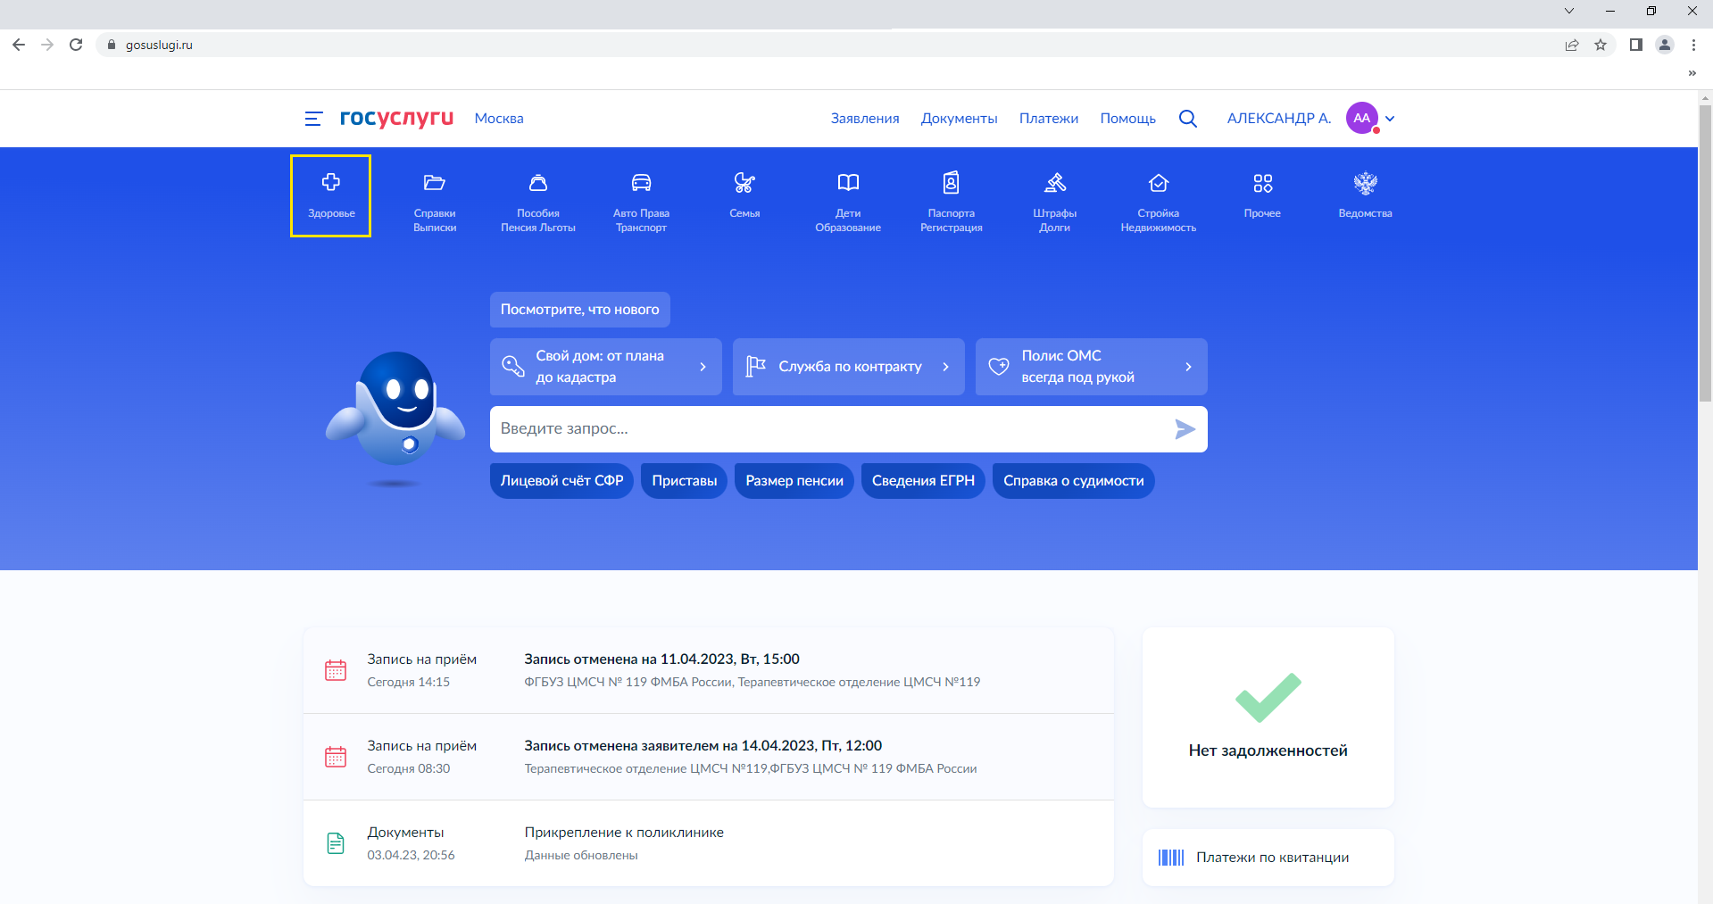The image size is (1713, 904).
Task: Open Заявления in the top menu
Action: [x=865, y=119]
